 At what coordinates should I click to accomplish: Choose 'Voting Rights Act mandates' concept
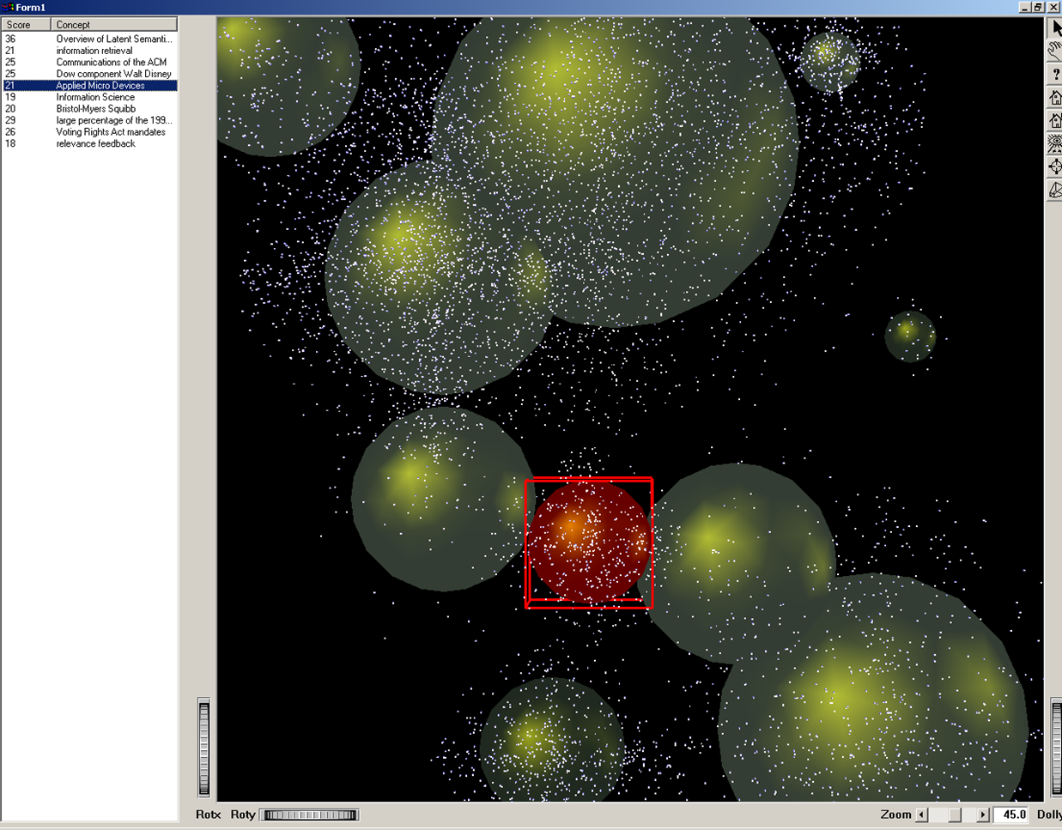point(111,132)
